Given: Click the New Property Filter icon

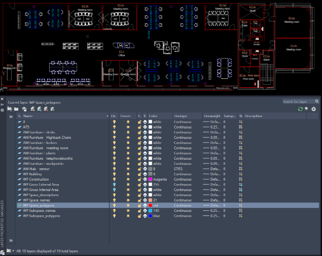Looking at the screenshot, I should point(9,109).
